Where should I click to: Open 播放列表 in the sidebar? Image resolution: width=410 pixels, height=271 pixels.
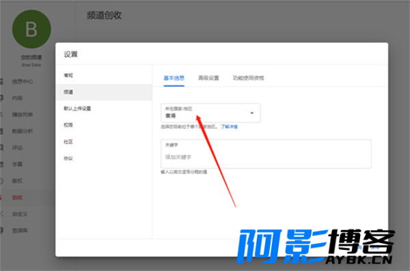pyautogui.click(x=23, y=115)
